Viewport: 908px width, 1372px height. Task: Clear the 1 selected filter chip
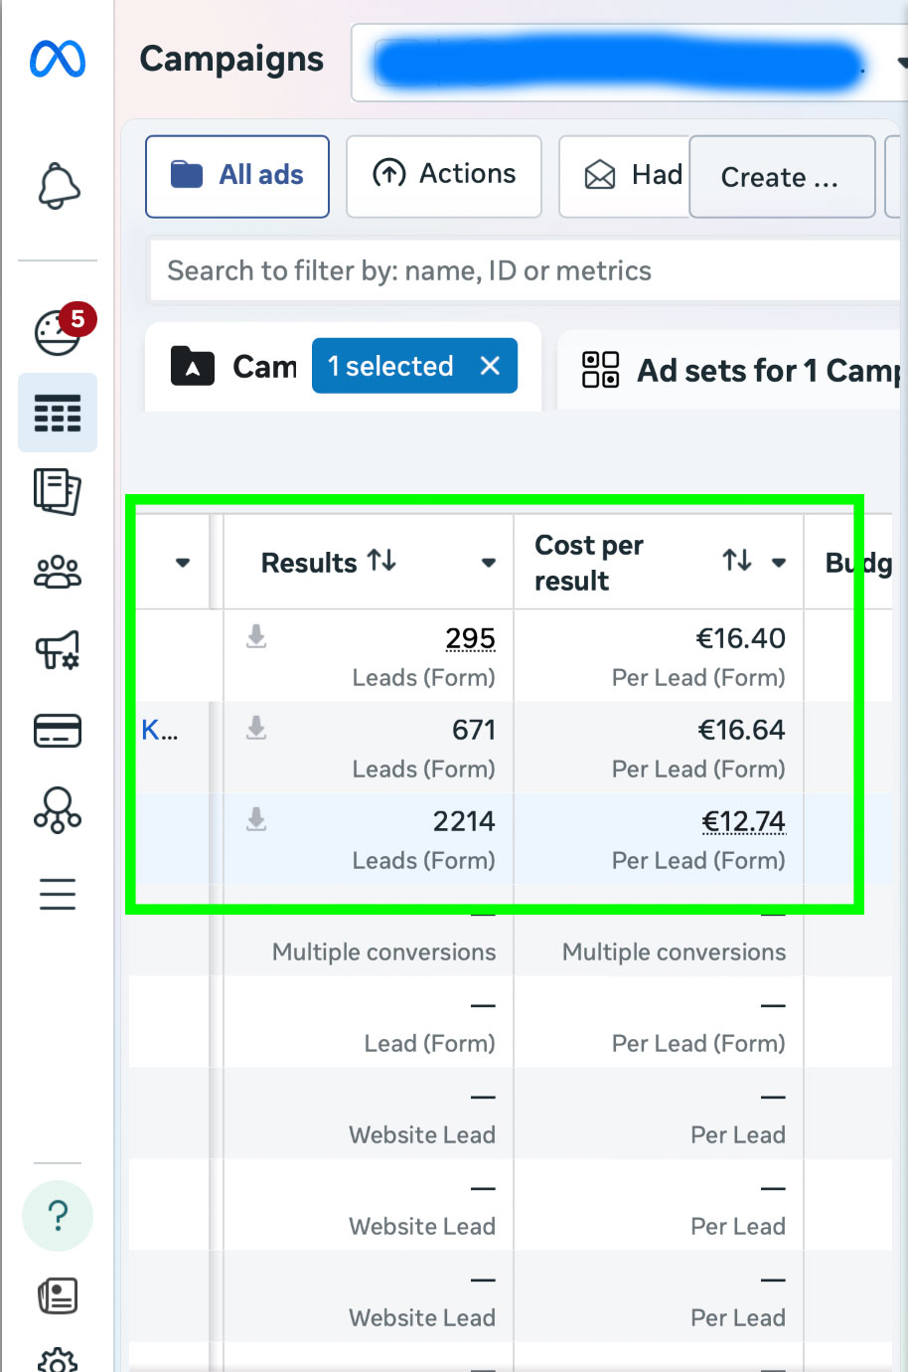(490, 366)
